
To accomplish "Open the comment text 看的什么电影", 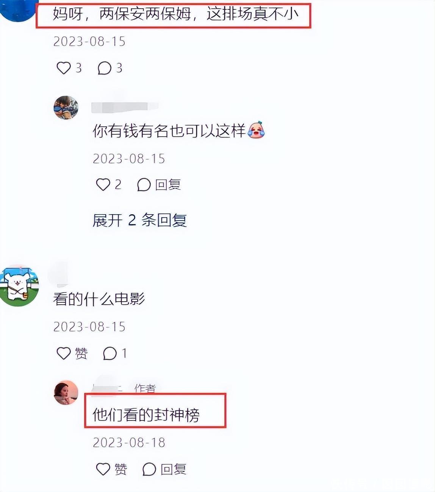I will 99,299.
